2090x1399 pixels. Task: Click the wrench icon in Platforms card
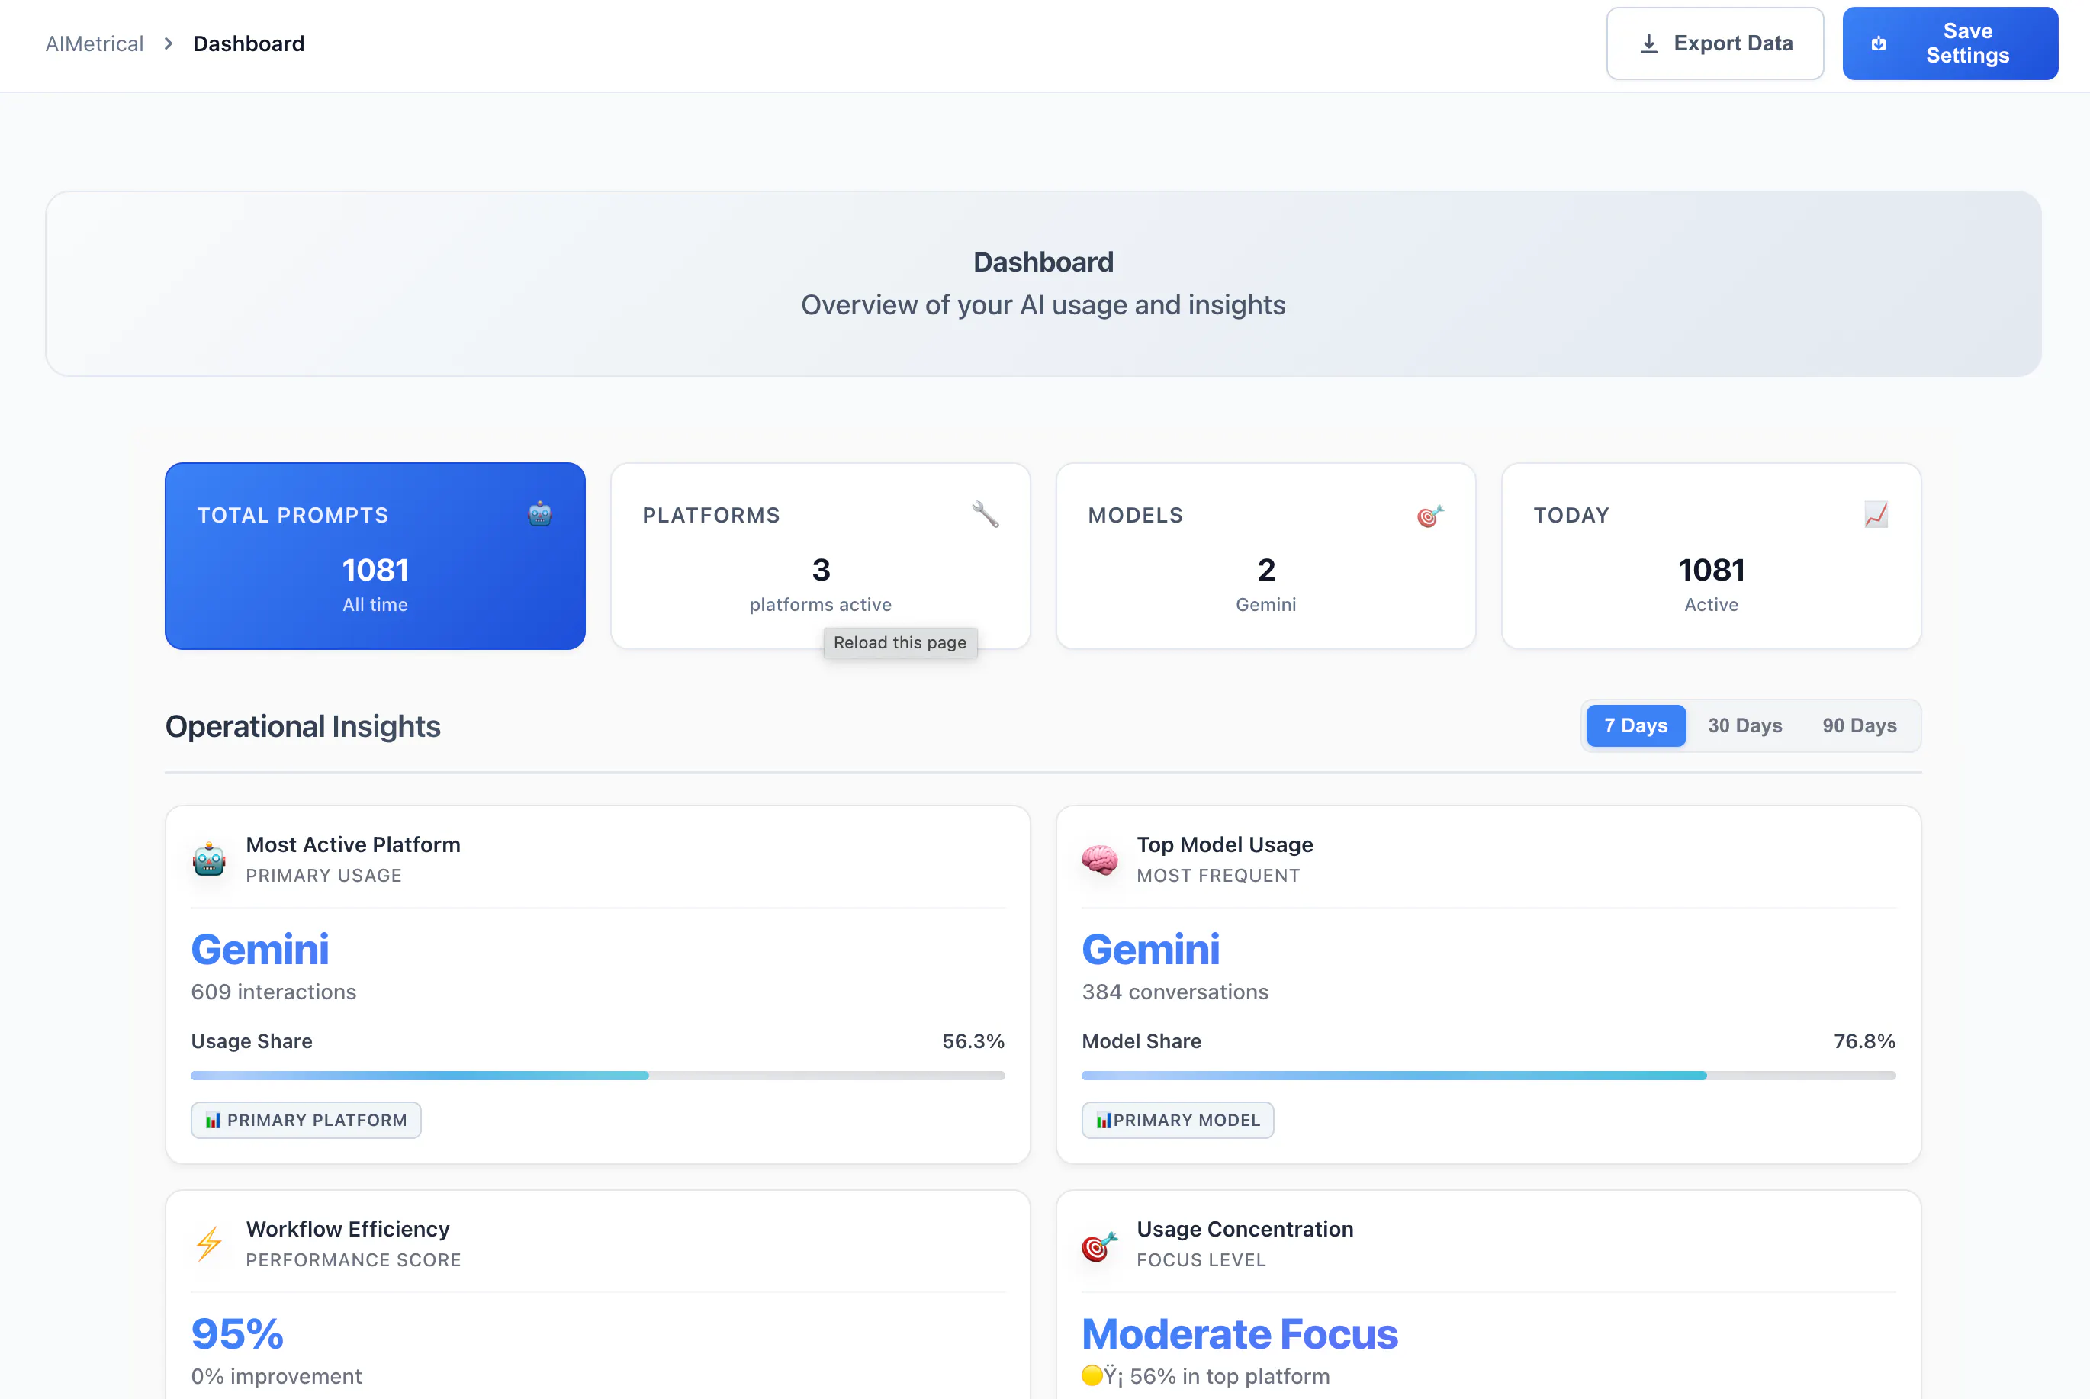(x=985, y=515)
